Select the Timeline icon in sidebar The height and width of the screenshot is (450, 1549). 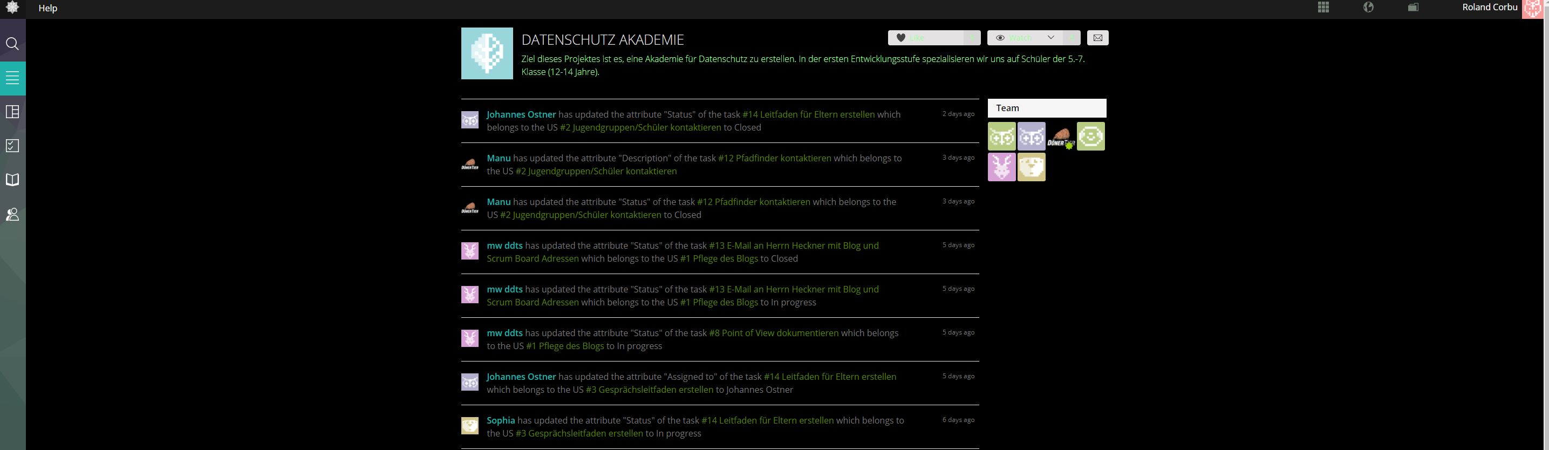pos(12,78)
